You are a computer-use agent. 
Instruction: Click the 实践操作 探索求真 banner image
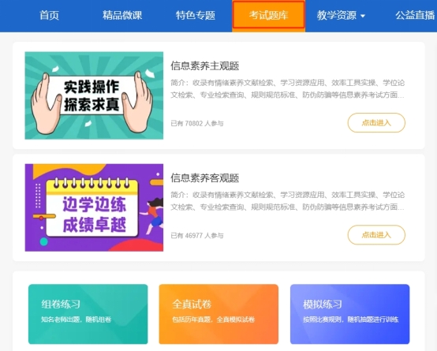point(94,95)
